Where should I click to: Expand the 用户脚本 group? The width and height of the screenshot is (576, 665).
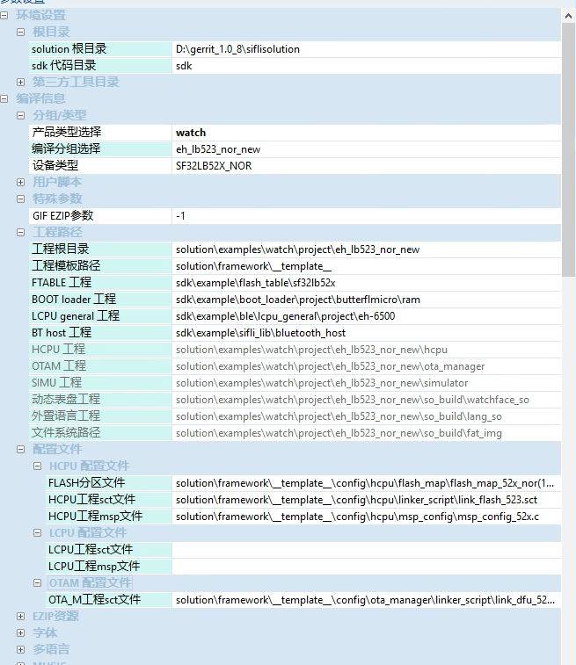coord(20,182)
